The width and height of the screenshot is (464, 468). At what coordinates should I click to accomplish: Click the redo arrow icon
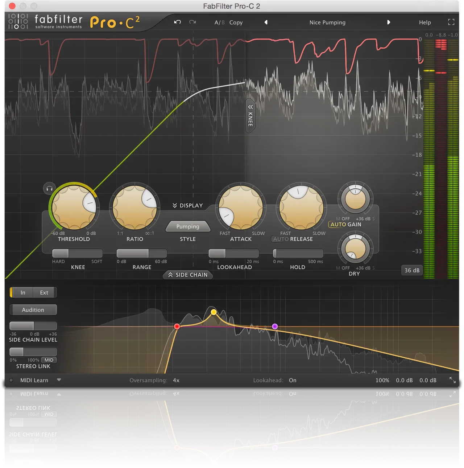point(192,22)
